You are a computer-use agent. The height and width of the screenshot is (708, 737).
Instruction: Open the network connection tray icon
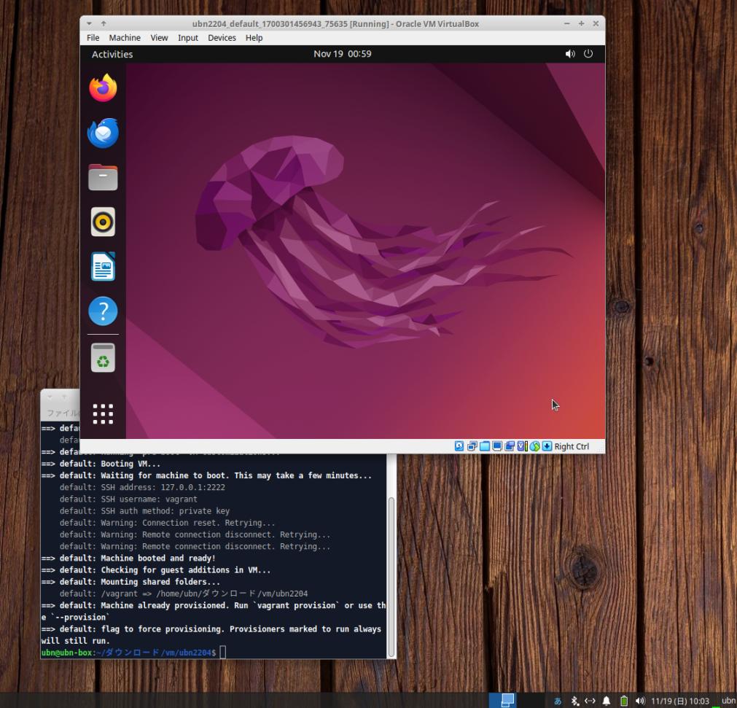pos(590,701)
